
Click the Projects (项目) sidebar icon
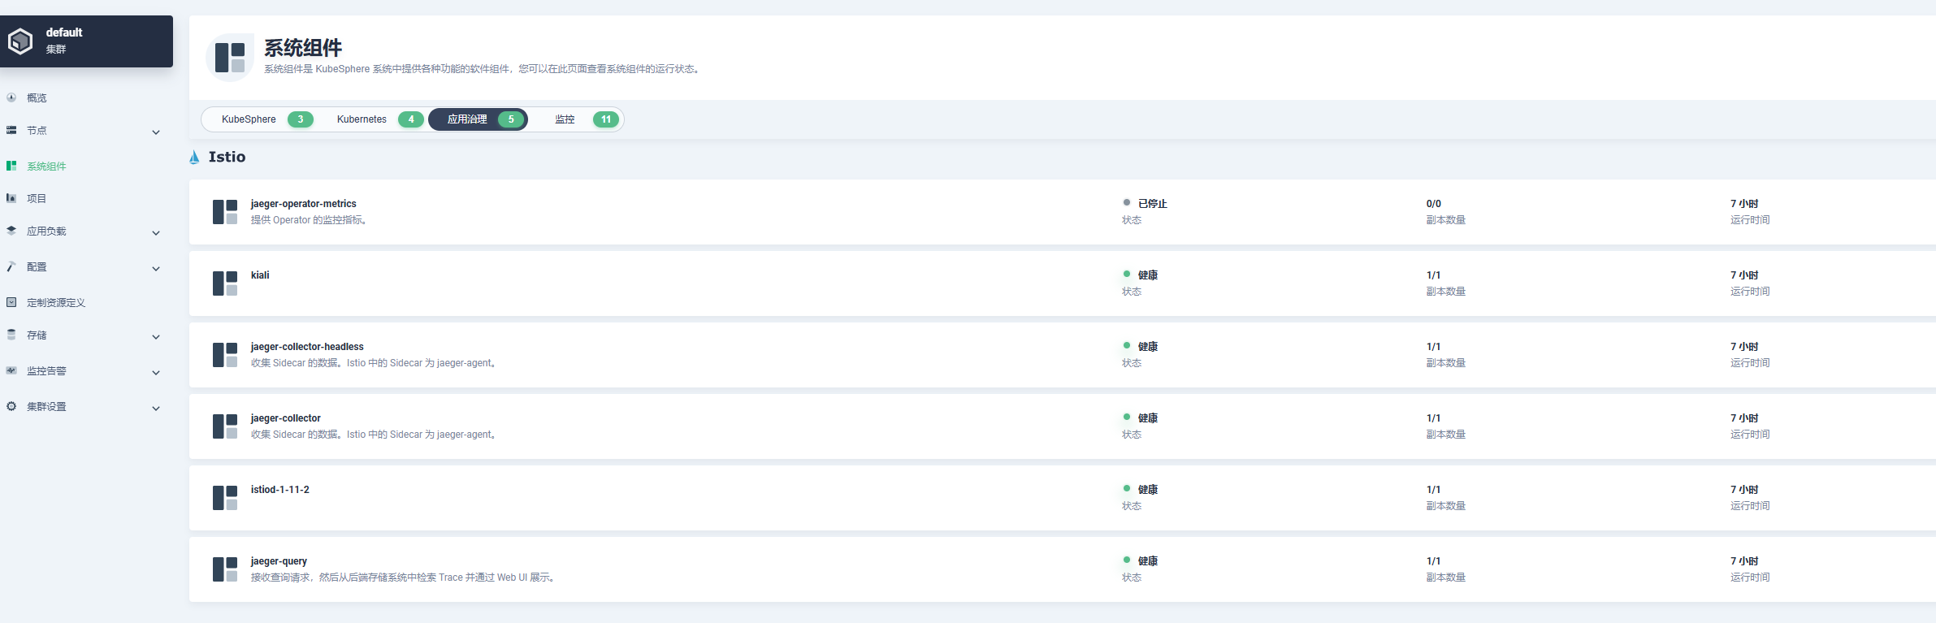click(11, 198)
